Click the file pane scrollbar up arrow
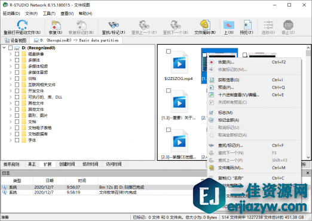 coord(308,48)
